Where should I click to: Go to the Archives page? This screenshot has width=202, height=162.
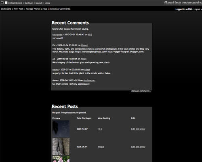29,3
